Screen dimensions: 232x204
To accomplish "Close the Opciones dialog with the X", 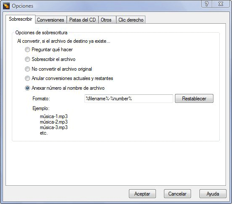I will pos(221,4).
